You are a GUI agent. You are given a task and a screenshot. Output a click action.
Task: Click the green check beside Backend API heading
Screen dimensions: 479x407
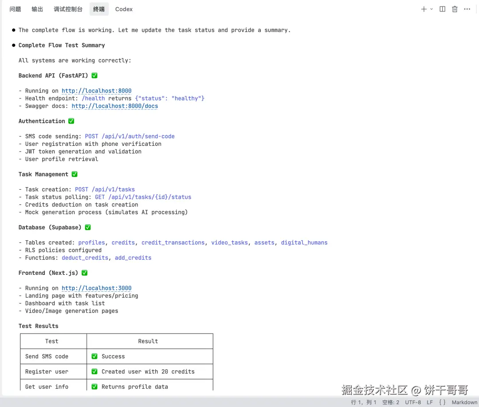[x=94, y=76]
